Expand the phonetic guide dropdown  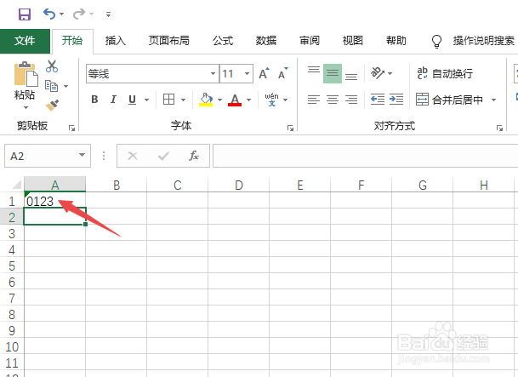point(286,100)
